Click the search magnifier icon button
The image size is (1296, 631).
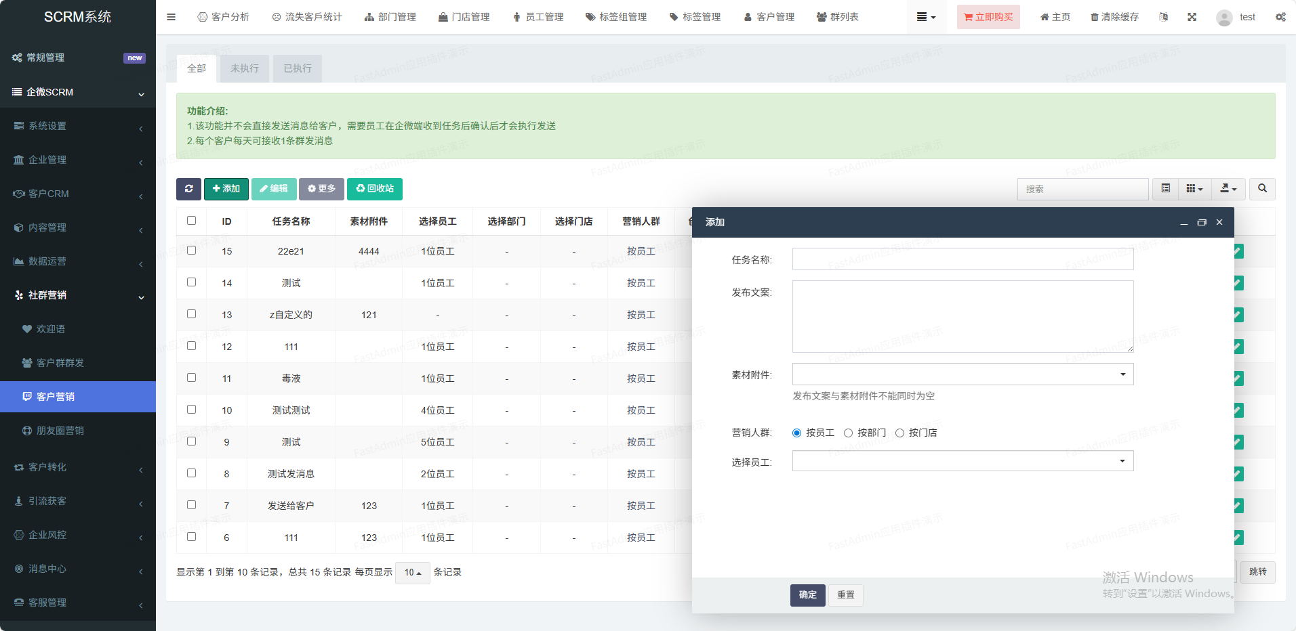(1262, 189)
